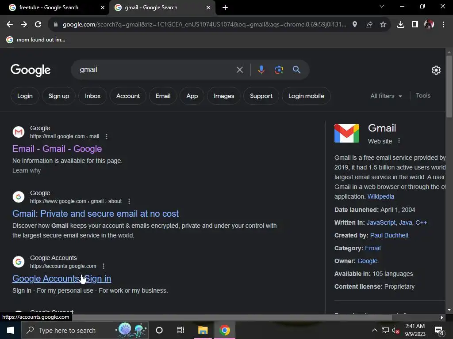This screenshot has height=339, width=453.
Task: Open the Wikipedia link in Gmail panel
Action: tap(381, 196)
